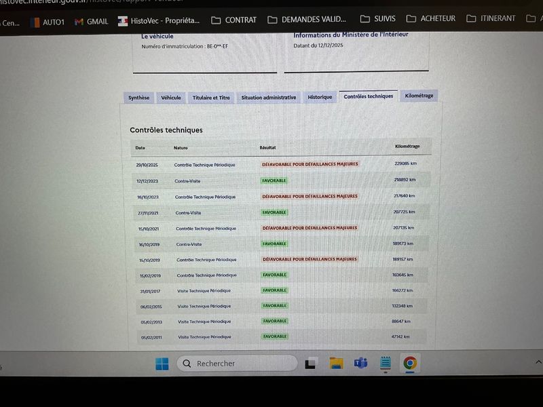The width and height of the screenshot is (543, 407).
Task: Select FAVORABLE badge in 12/12/2023 row
Action: pyautogui.click(x=274, y=180)
